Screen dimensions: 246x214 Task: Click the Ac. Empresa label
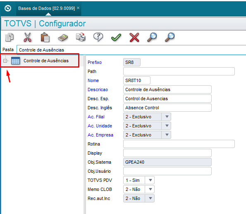[x=100, y=135]
